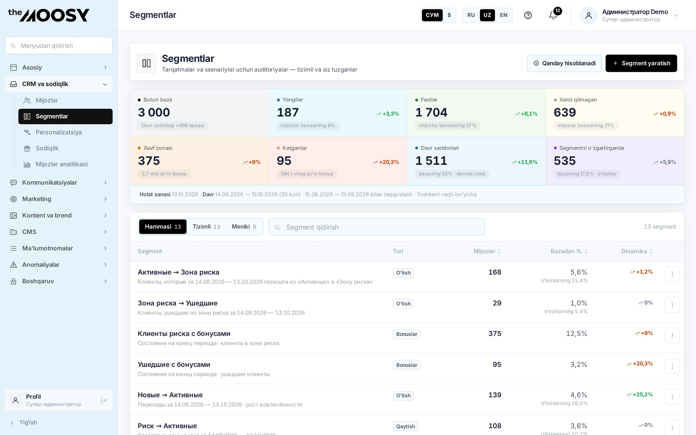
Task: Switch language to EN
Action: tap(503, 15)
